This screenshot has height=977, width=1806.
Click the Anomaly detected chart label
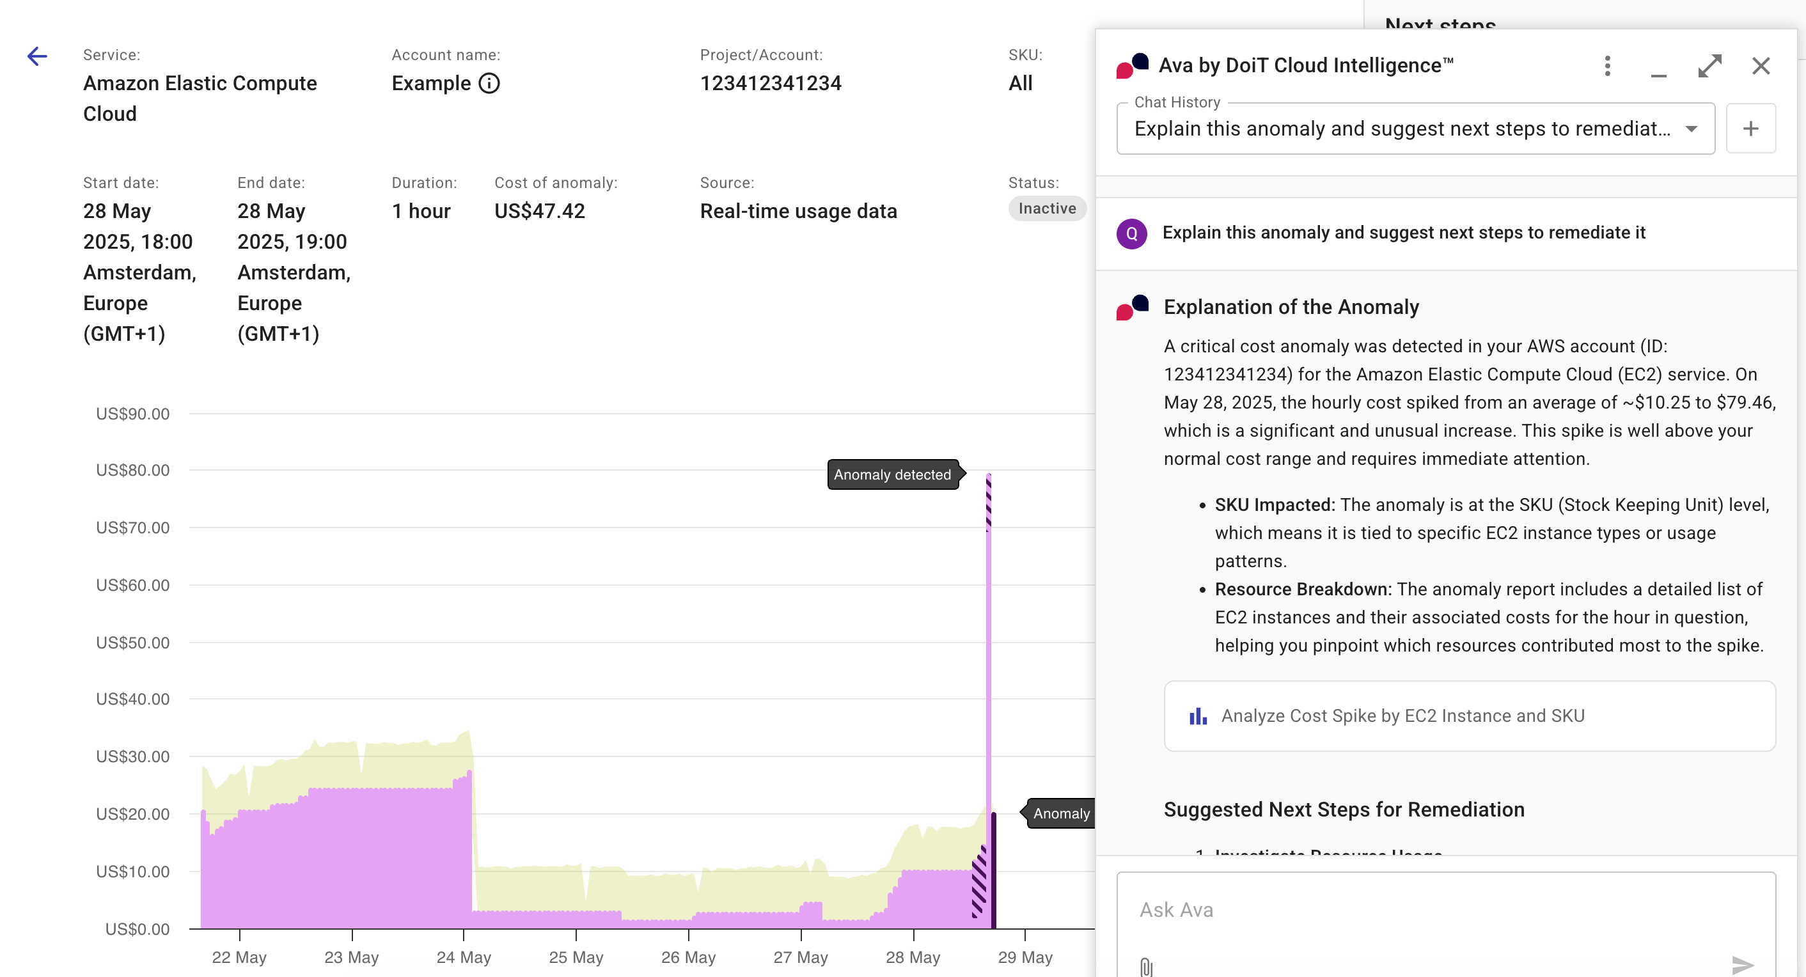(x=891, y=474)
